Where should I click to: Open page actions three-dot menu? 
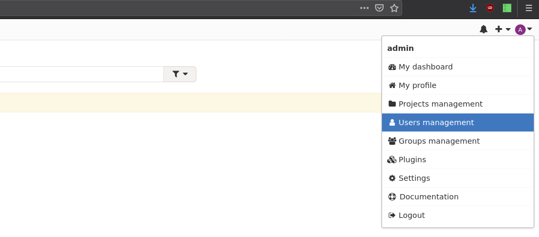point(364,8)
